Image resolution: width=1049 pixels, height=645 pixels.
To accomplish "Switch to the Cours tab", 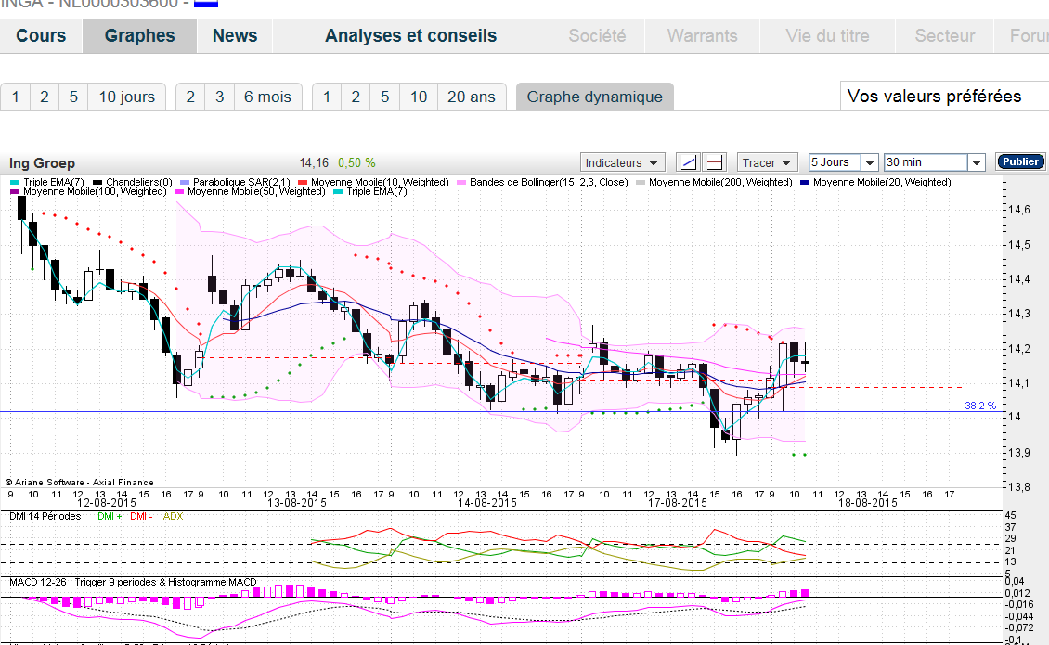I will pyautogui.click(x=42, y=36).
